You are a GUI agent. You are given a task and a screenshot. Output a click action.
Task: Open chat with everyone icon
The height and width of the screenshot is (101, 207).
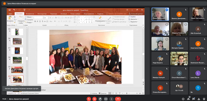tap(194, 99)
